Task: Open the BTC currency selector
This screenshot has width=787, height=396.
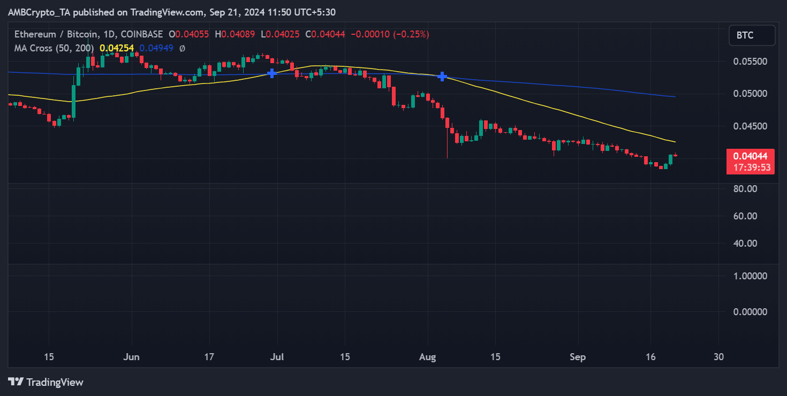Action: point(752,35)
